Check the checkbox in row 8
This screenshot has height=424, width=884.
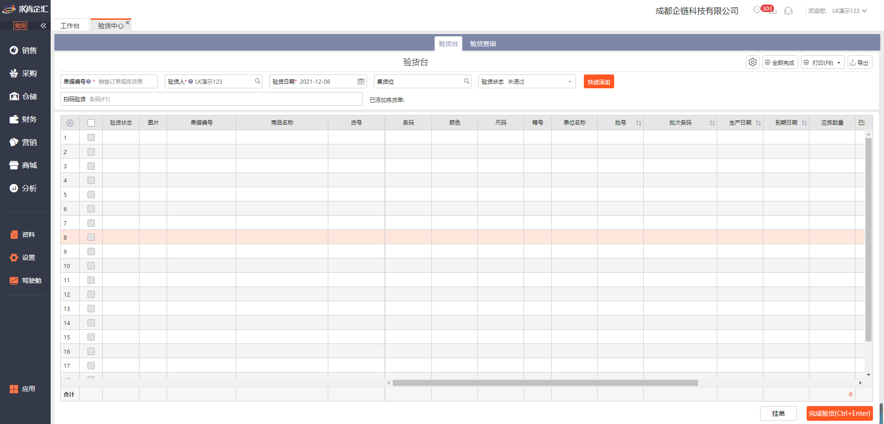(91, 237)
